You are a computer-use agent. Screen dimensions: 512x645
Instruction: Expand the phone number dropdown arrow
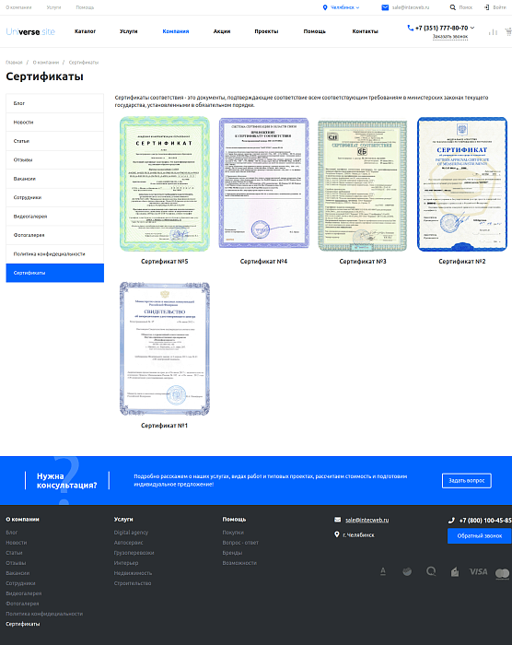click(472, 28)
